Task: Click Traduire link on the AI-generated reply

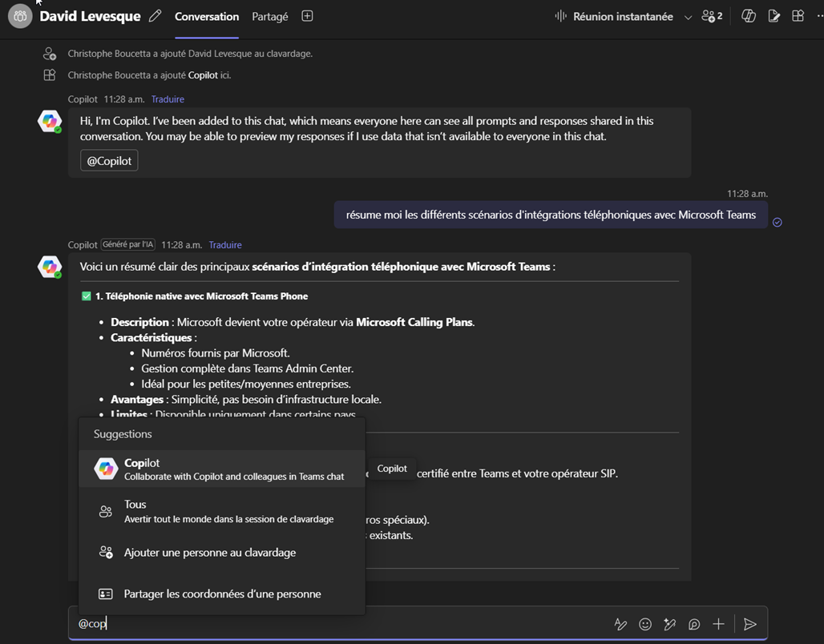Action: 225,245
